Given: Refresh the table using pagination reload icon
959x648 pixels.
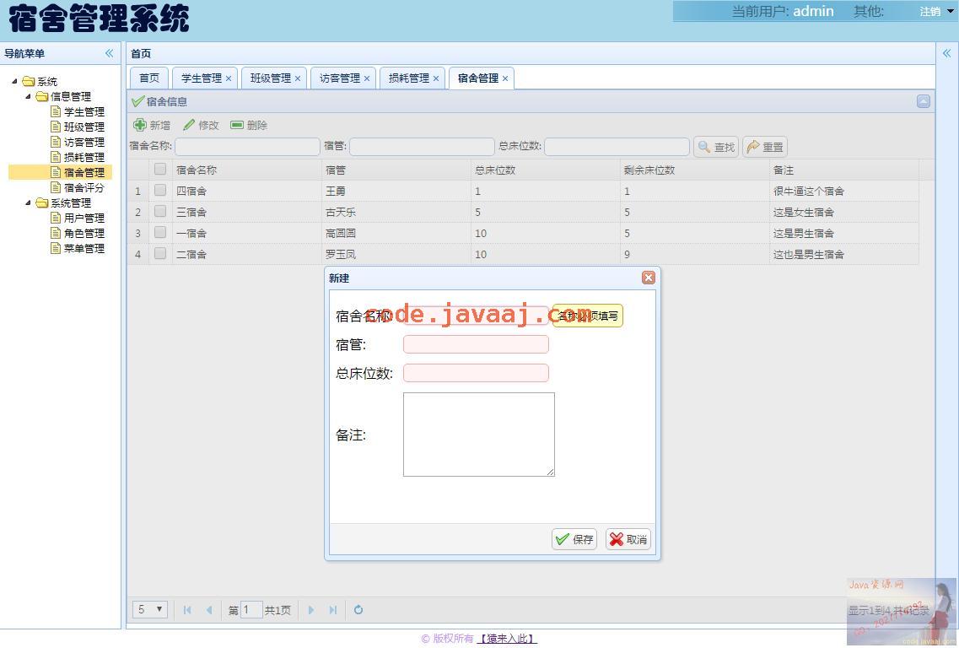Looking at the screenshot, I should click(358, 610).
